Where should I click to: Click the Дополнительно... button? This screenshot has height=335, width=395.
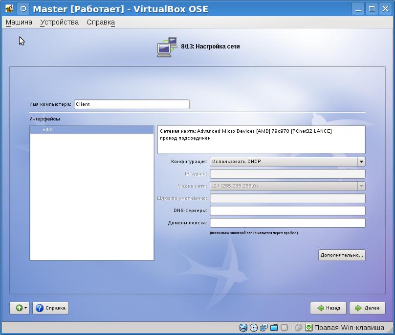(x=342, y=255)
